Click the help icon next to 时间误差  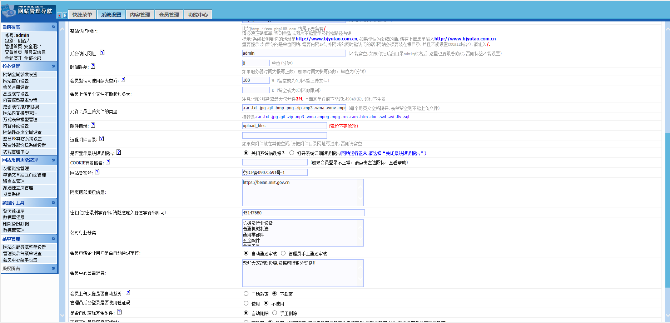click(x=93, y=66)
